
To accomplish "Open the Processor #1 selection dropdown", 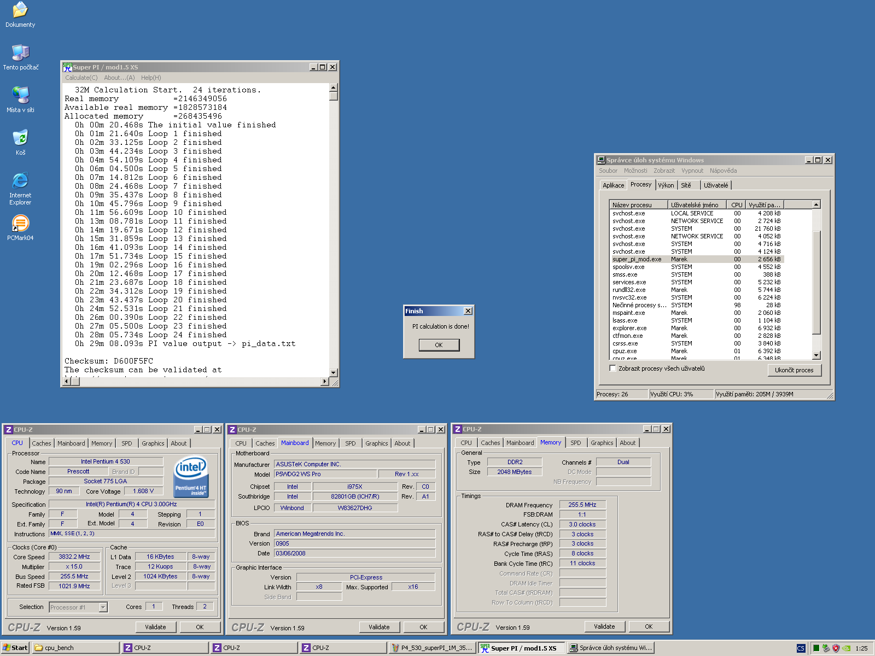I will [x=103, y=607].
